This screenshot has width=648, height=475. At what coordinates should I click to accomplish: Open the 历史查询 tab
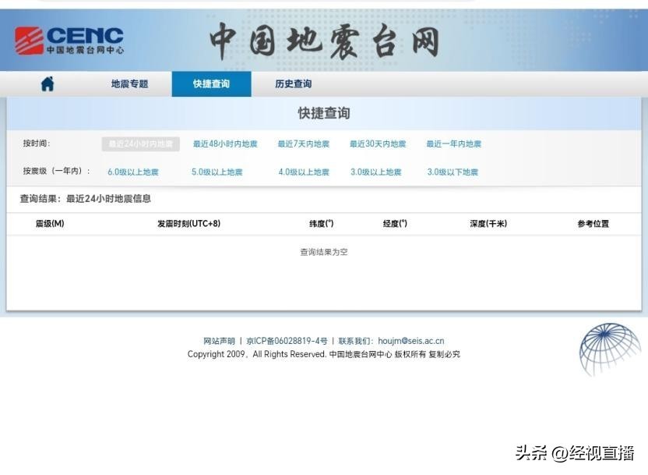(293, 84)
